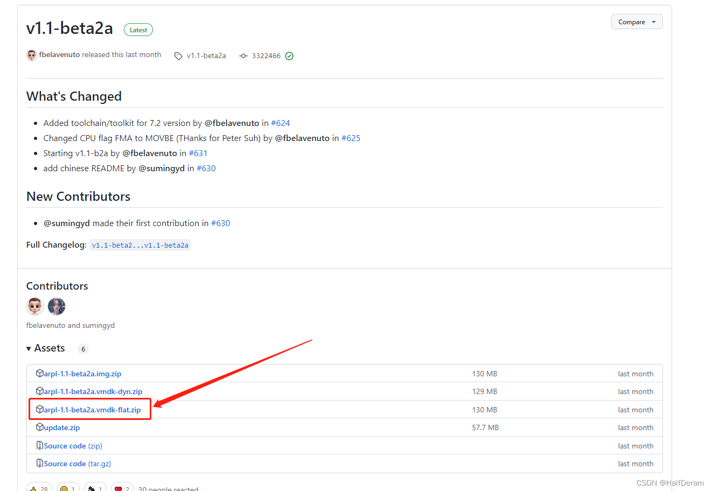Click 'last month' for update.zip row

636,427
